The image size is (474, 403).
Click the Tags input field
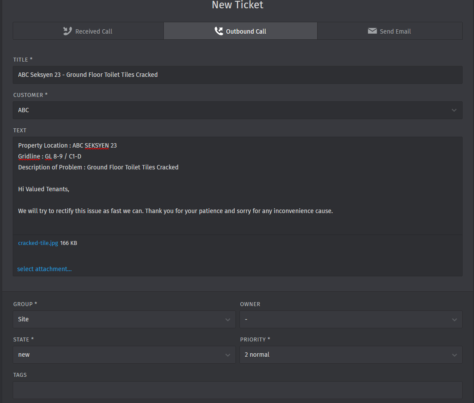[238, 390]
